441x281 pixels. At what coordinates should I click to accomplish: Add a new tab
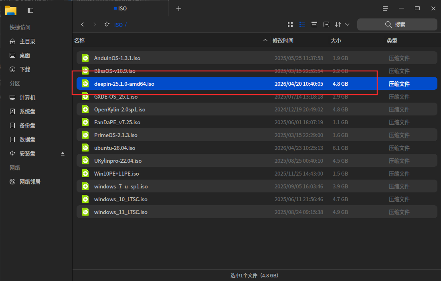coord(178,8)
